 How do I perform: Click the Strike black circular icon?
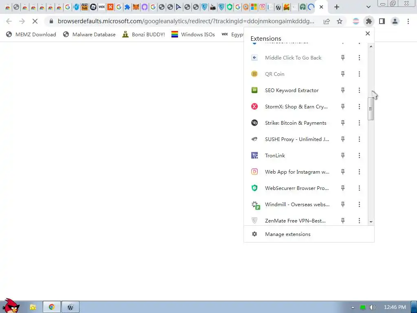tap(255, 123)
